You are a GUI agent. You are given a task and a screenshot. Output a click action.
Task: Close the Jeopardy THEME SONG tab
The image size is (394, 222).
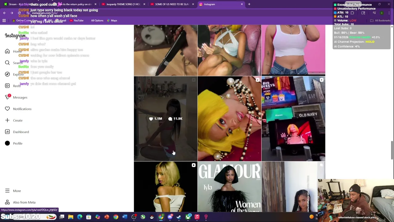pyautogui.click(x=144, y=4)
